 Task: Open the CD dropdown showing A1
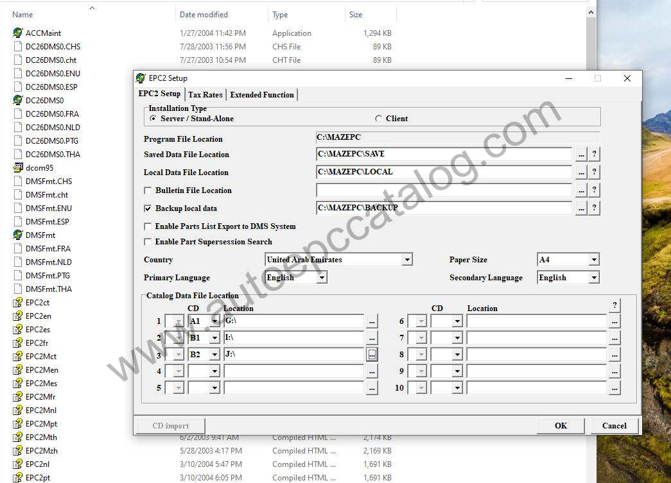pyautogui.click(x=214, y=321)
